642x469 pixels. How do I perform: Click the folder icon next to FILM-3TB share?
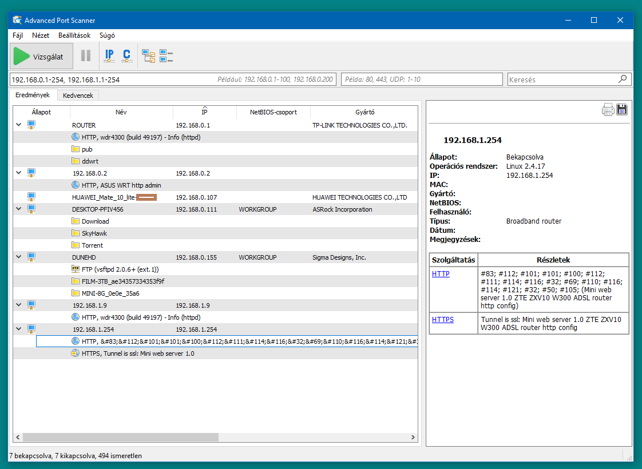[x=76, y=281]
